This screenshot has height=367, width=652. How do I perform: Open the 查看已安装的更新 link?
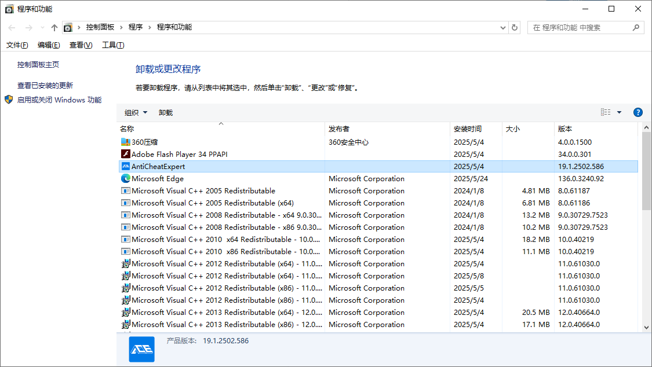[45, 85]
